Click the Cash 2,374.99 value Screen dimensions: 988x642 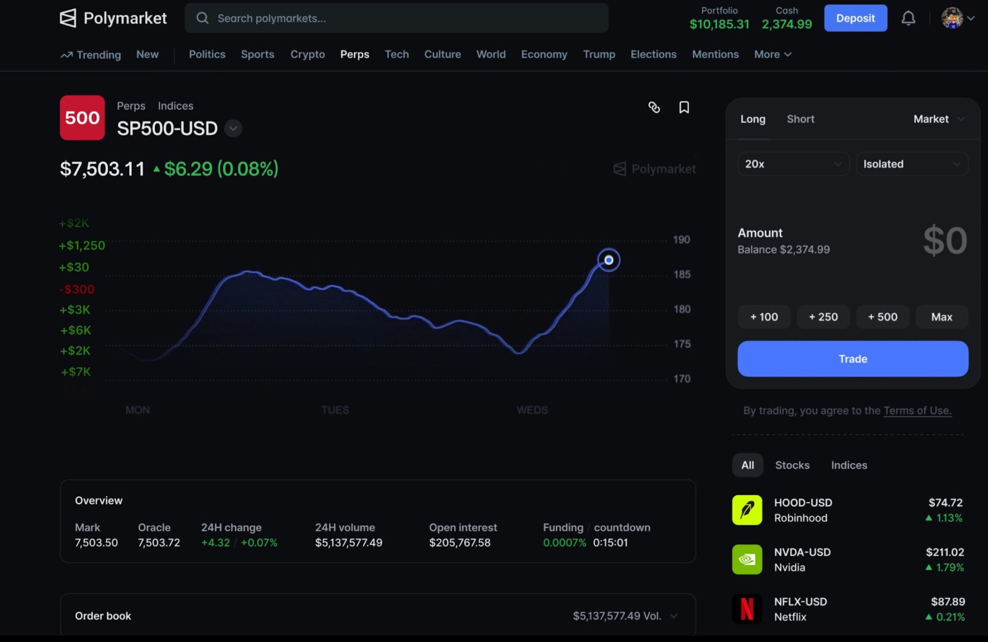point(787,24)
